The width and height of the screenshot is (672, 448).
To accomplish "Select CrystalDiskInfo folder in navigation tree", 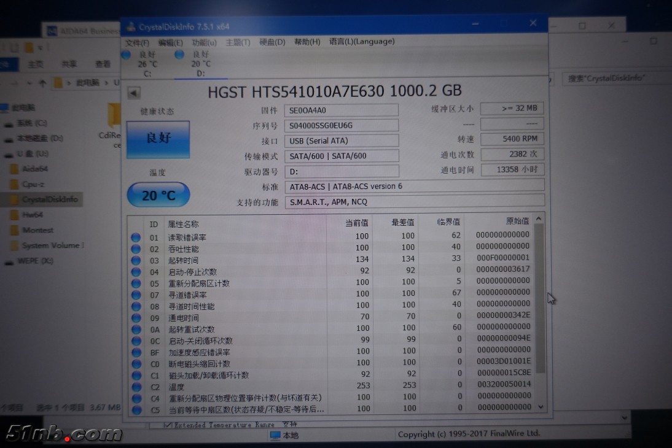I will pos(49,199).
